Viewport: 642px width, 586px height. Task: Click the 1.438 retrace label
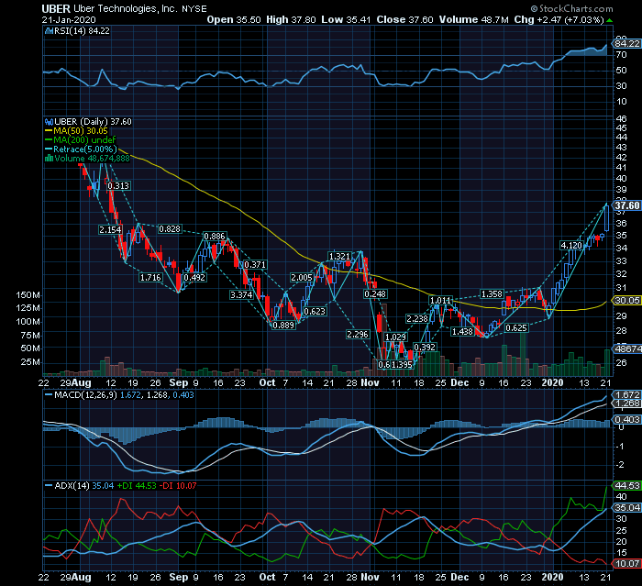[462, 331]
